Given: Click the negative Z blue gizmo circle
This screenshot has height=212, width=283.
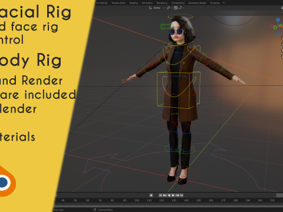Looking at the screenshot, I should (278, 33).
